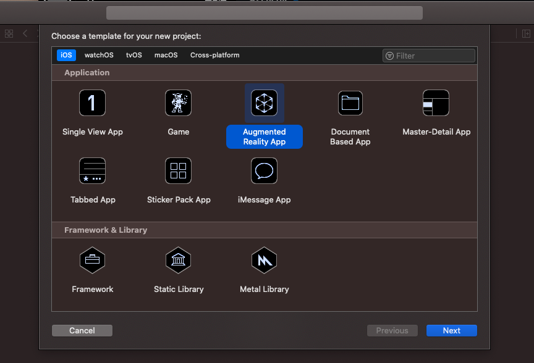Pick the Document Based App folder icon
Image resolution: width=534 pixels, height=363 pixels.
coord(350,102)
